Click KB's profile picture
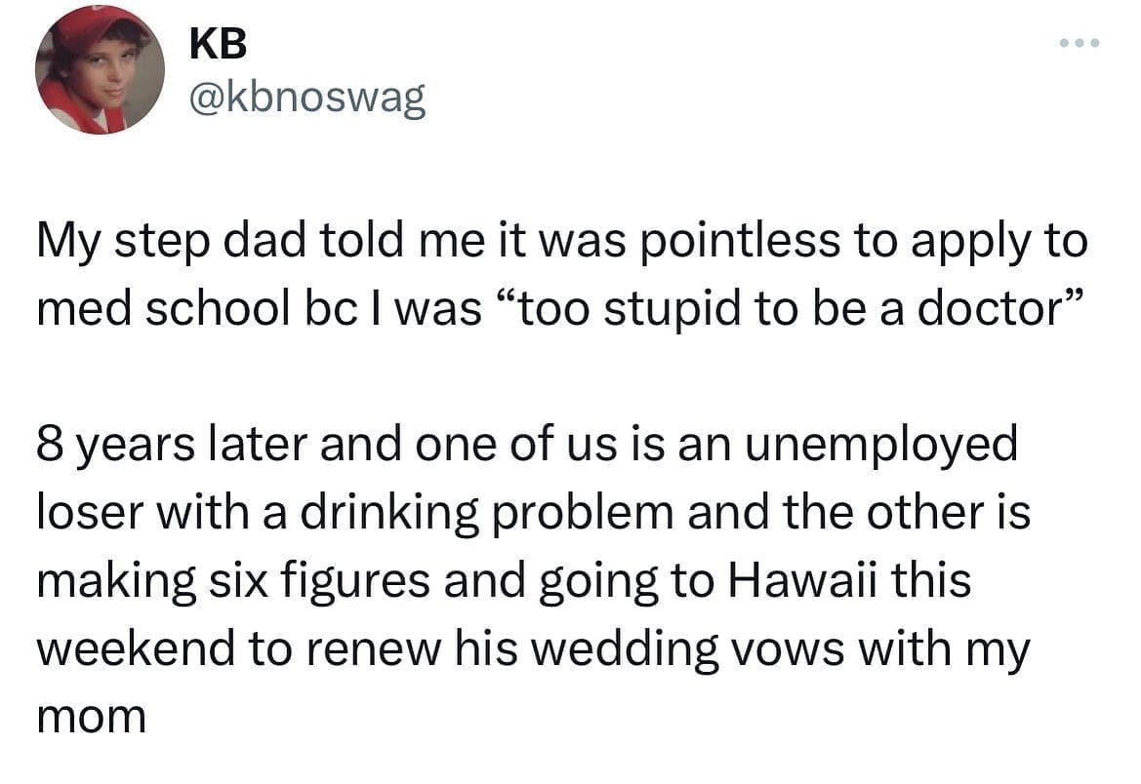Screen dimensions: 1141x784 [100, 69]
